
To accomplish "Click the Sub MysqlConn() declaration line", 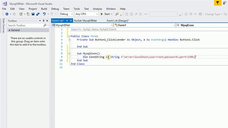I will [88, 54].
